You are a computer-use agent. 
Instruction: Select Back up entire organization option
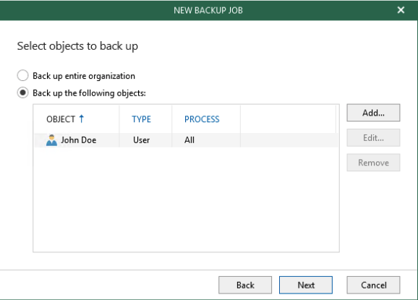tap(22, 76)
